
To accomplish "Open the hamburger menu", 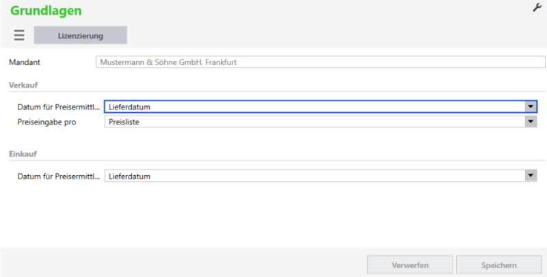I will [19, 35].
